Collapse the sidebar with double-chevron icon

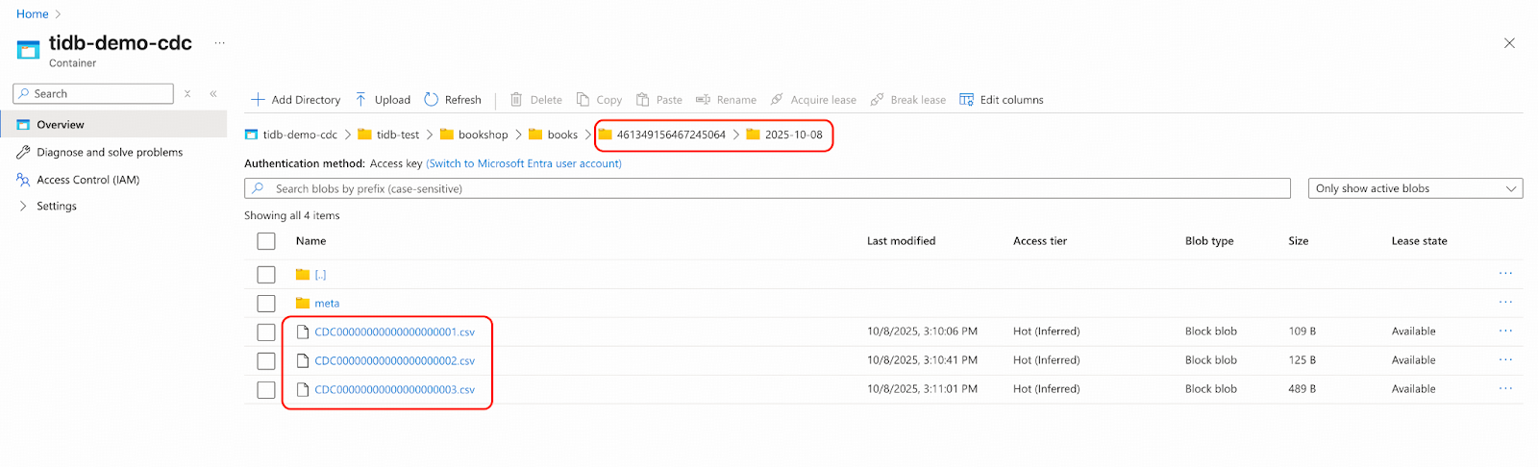(x=213, y=94)
